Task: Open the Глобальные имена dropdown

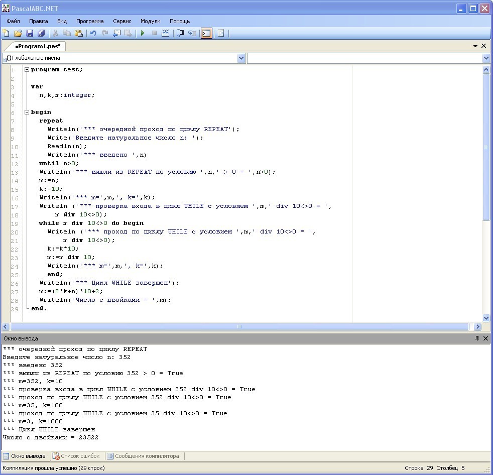Action: [x=241, y=58]
